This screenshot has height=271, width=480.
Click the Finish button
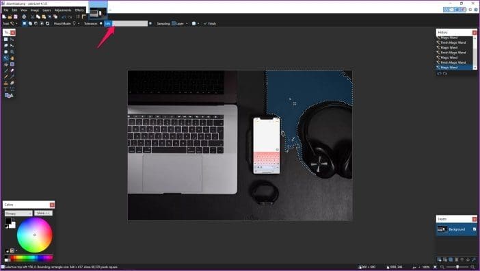210,23
